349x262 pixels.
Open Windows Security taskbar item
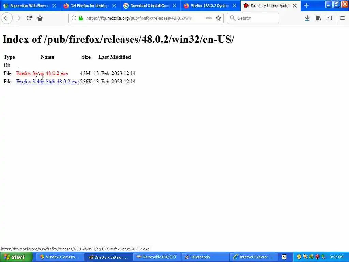tap(60, 257)
